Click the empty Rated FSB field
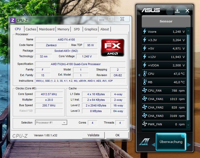 [x=49, y=111]
